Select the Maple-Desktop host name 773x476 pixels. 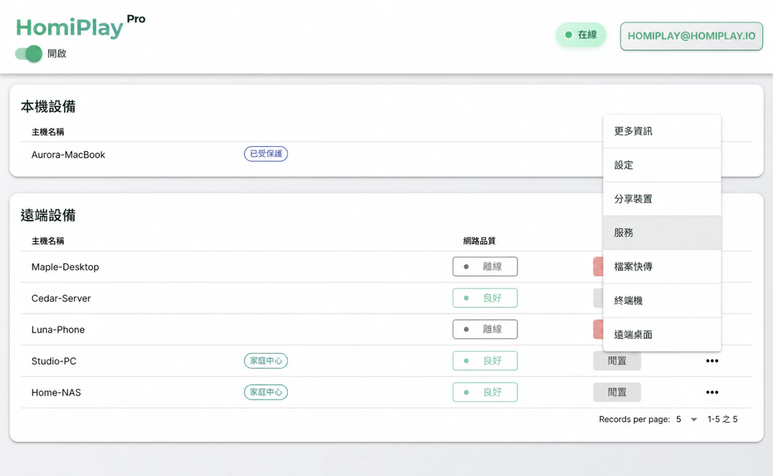click(65, 267)
